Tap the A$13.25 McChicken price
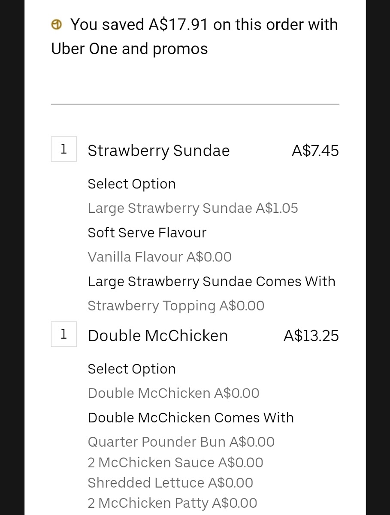Image resolution: width=390 pixels, height=515 pixels. pyautogui.click(x=311, y=336)
